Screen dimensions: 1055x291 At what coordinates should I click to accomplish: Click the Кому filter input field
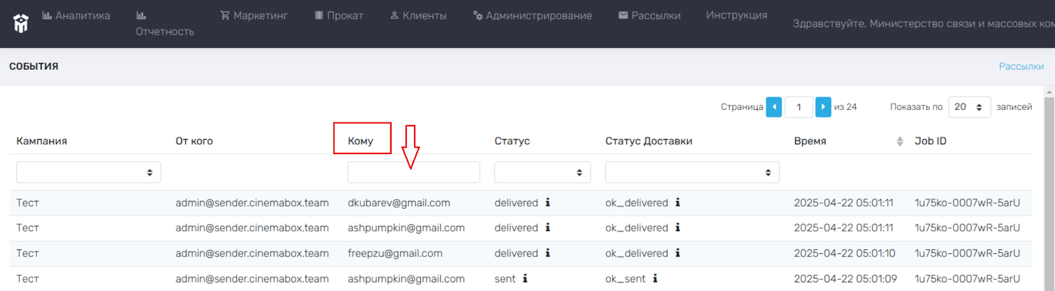click(413, 172)
